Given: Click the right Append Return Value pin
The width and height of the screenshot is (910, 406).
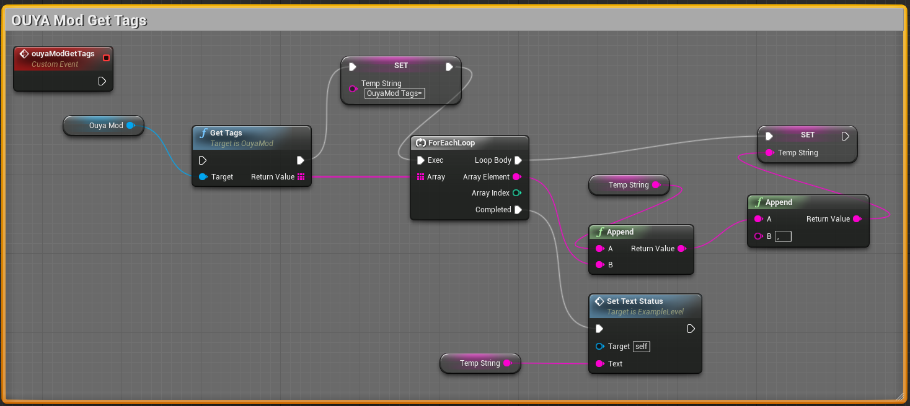Looking at the screenshot, I should (857, 219).
